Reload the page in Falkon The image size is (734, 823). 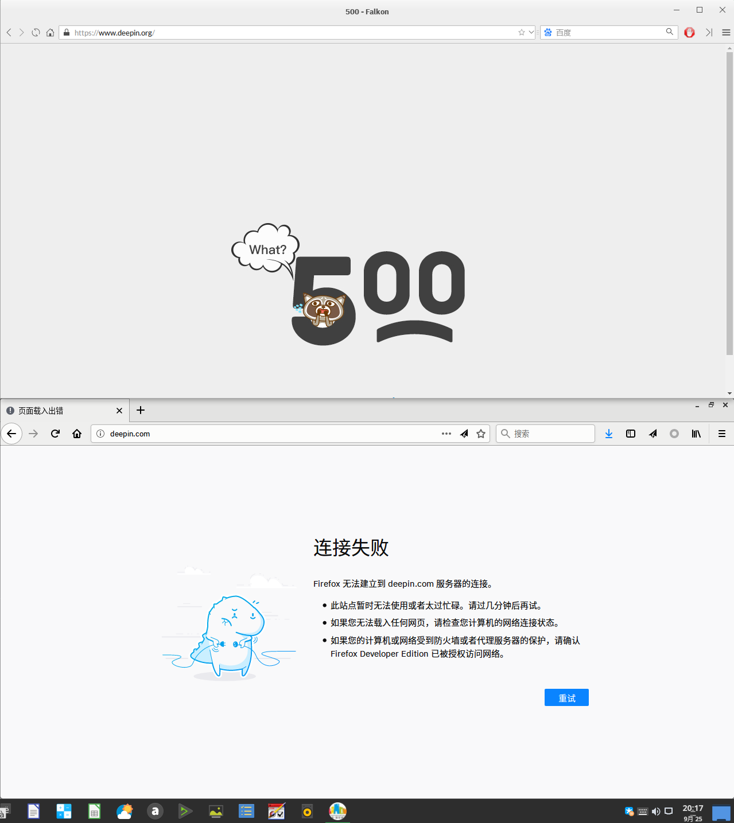(36, 33)
